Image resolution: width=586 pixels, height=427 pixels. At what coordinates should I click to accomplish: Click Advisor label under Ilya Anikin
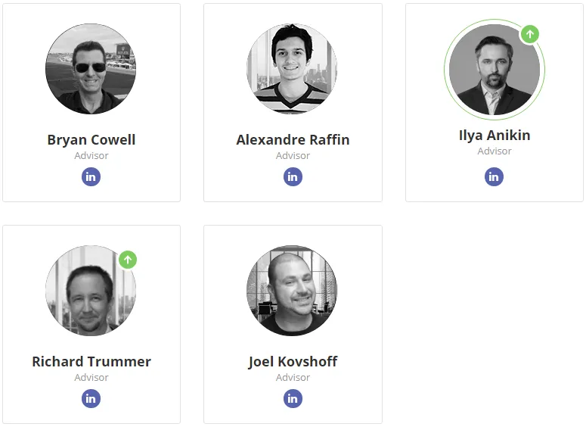495,151
